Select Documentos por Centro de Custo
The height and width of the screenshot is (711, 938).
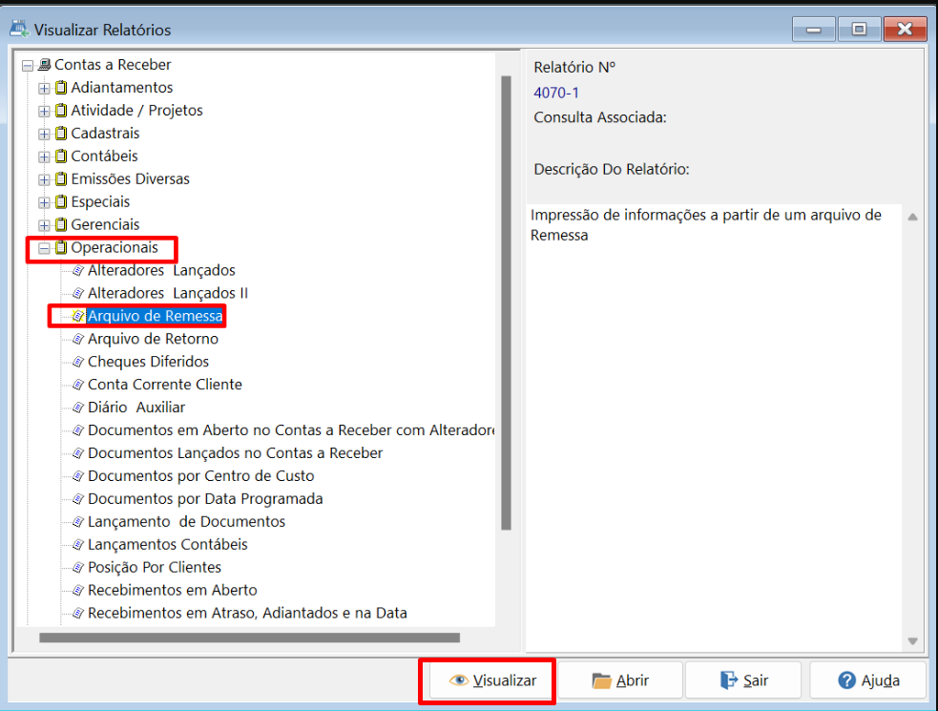(201, 476)
